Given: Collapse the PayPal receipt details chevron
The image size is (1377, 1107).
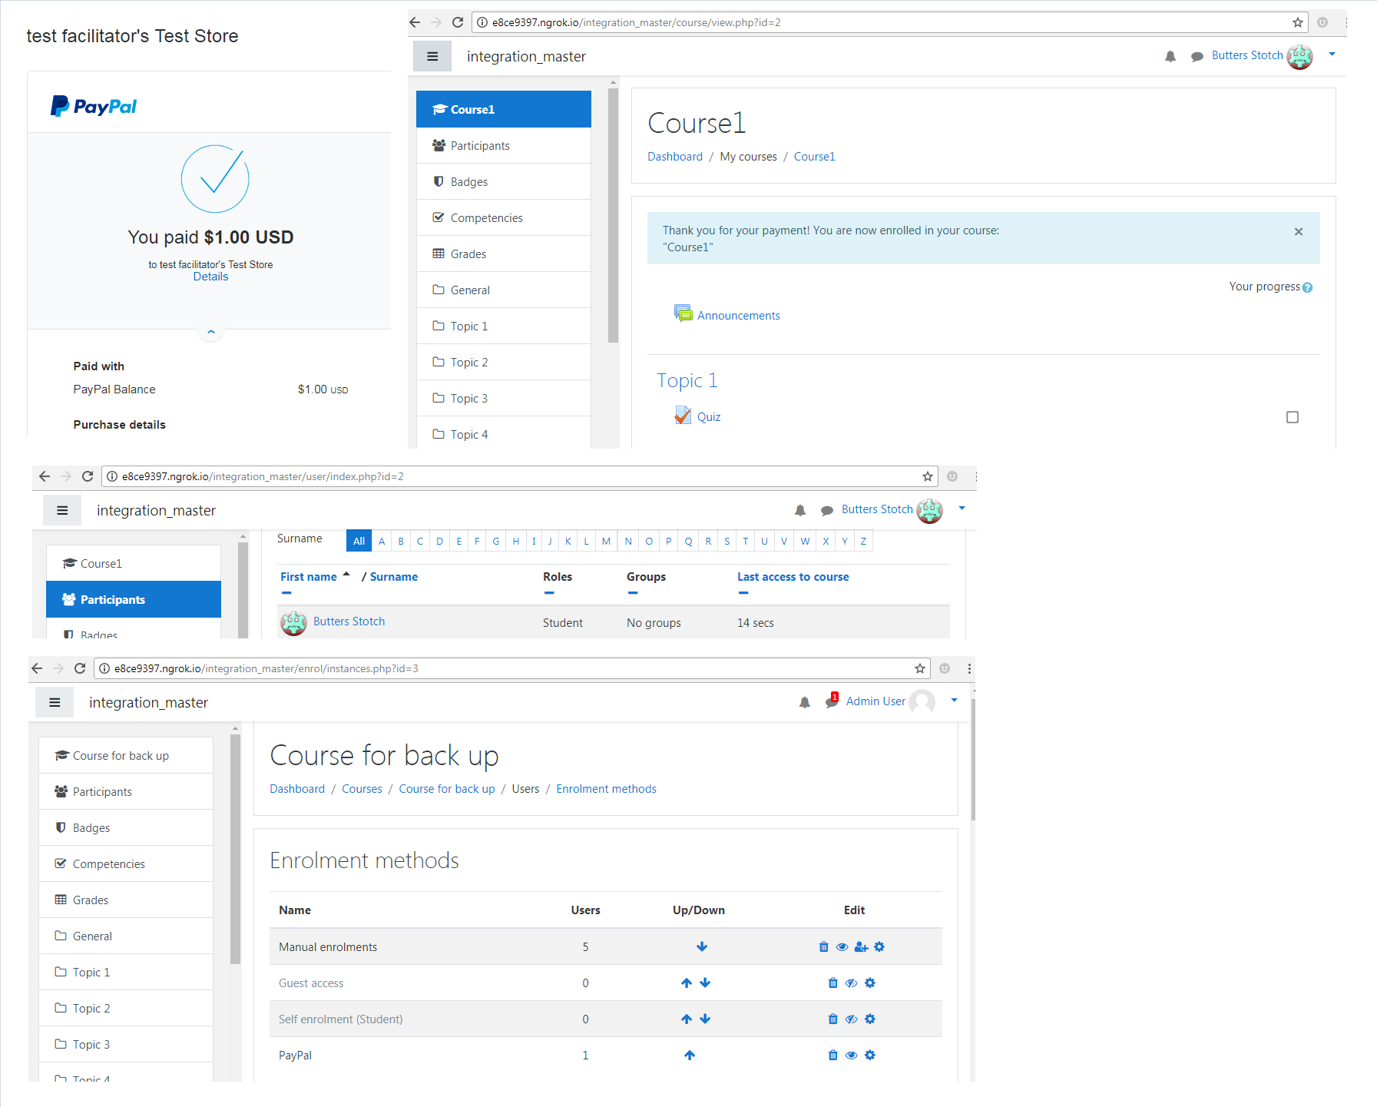Looking at the screenshot, I should coord(211,332).
